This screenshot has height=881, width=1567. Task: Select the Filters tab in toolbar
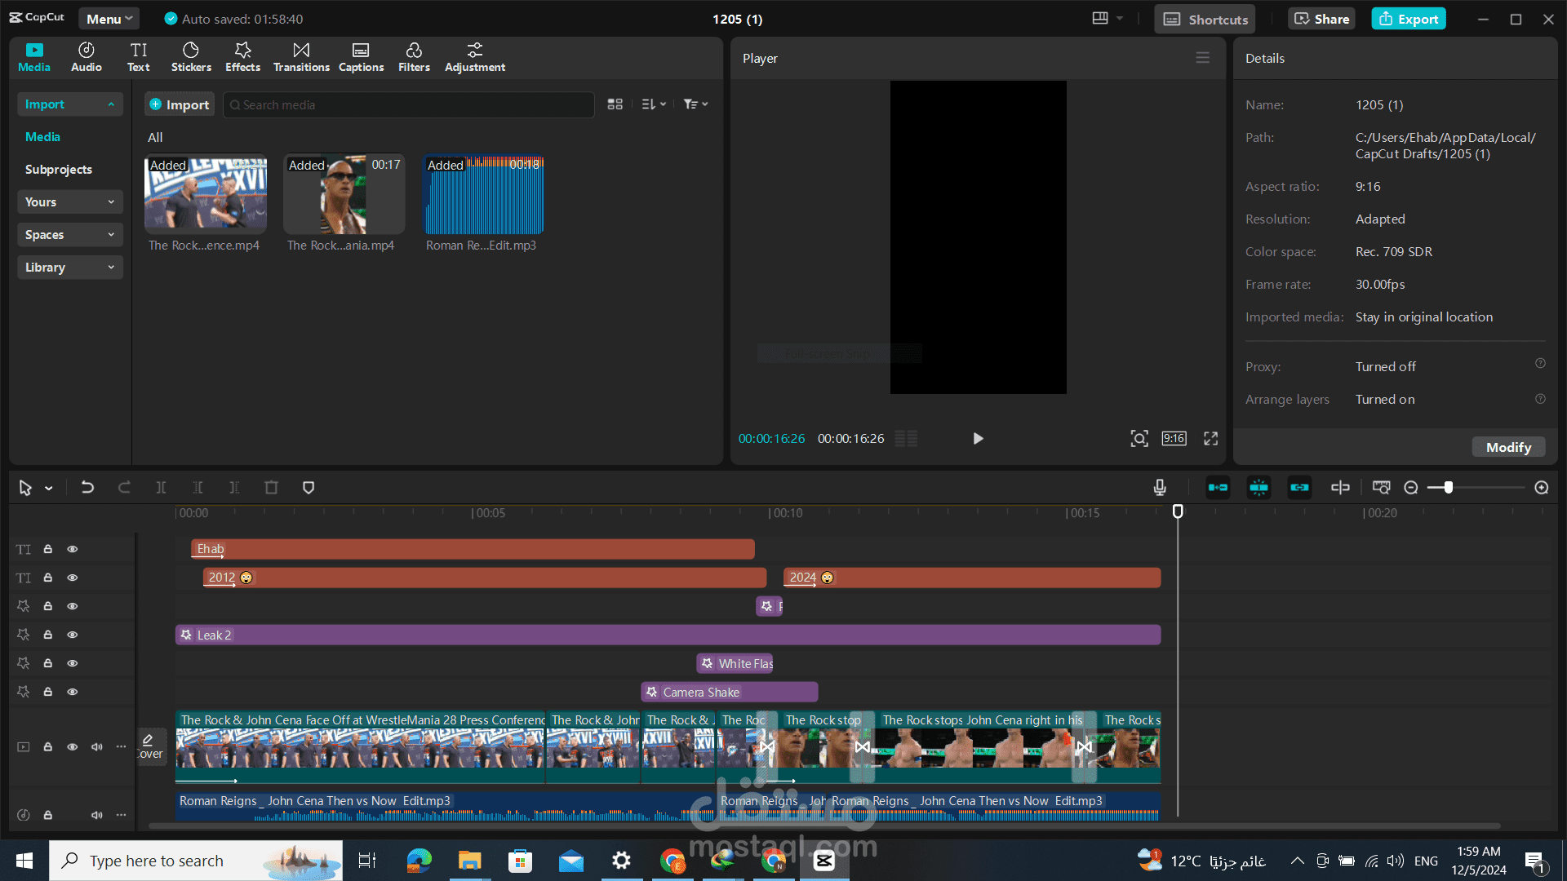413,56
